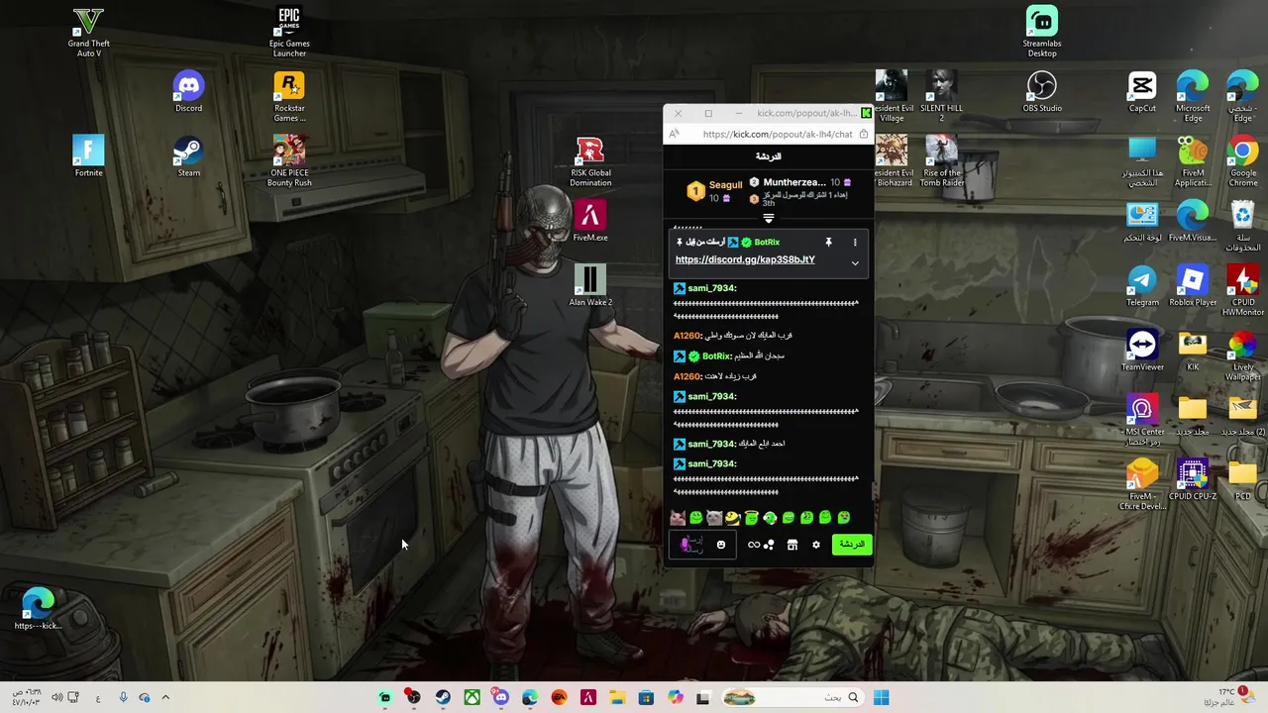The width and height of the screenshot is (1268, 713).
Task: Select the Microsoft Edge desktop shortcut
Action: pyautogui.click(x=1193, y=97)
